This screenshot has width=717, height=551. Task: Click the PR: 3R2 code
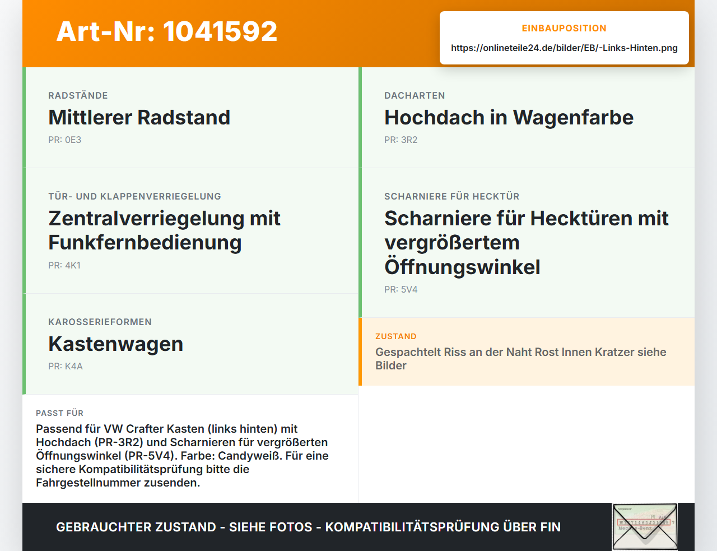pos(401,140)
